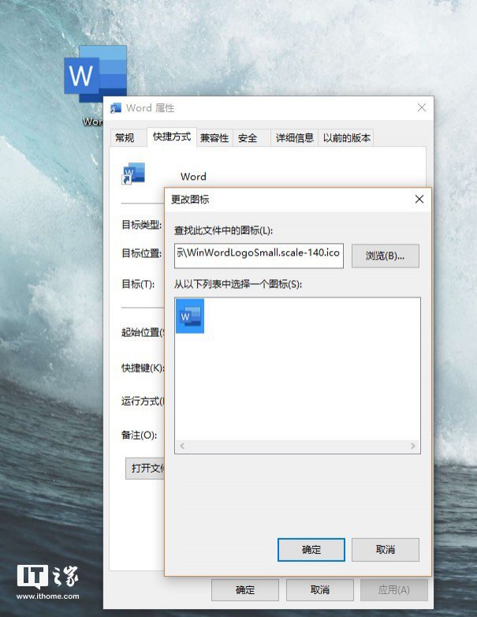Open the 兼容性 tab
Screen dimensions: 477x617
214,138
